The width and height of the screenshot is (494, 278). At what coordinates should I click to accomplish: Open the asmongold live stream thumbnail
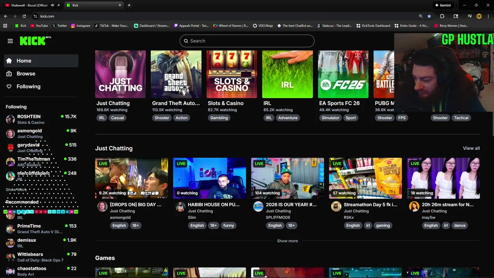click(x=132, y=178)
